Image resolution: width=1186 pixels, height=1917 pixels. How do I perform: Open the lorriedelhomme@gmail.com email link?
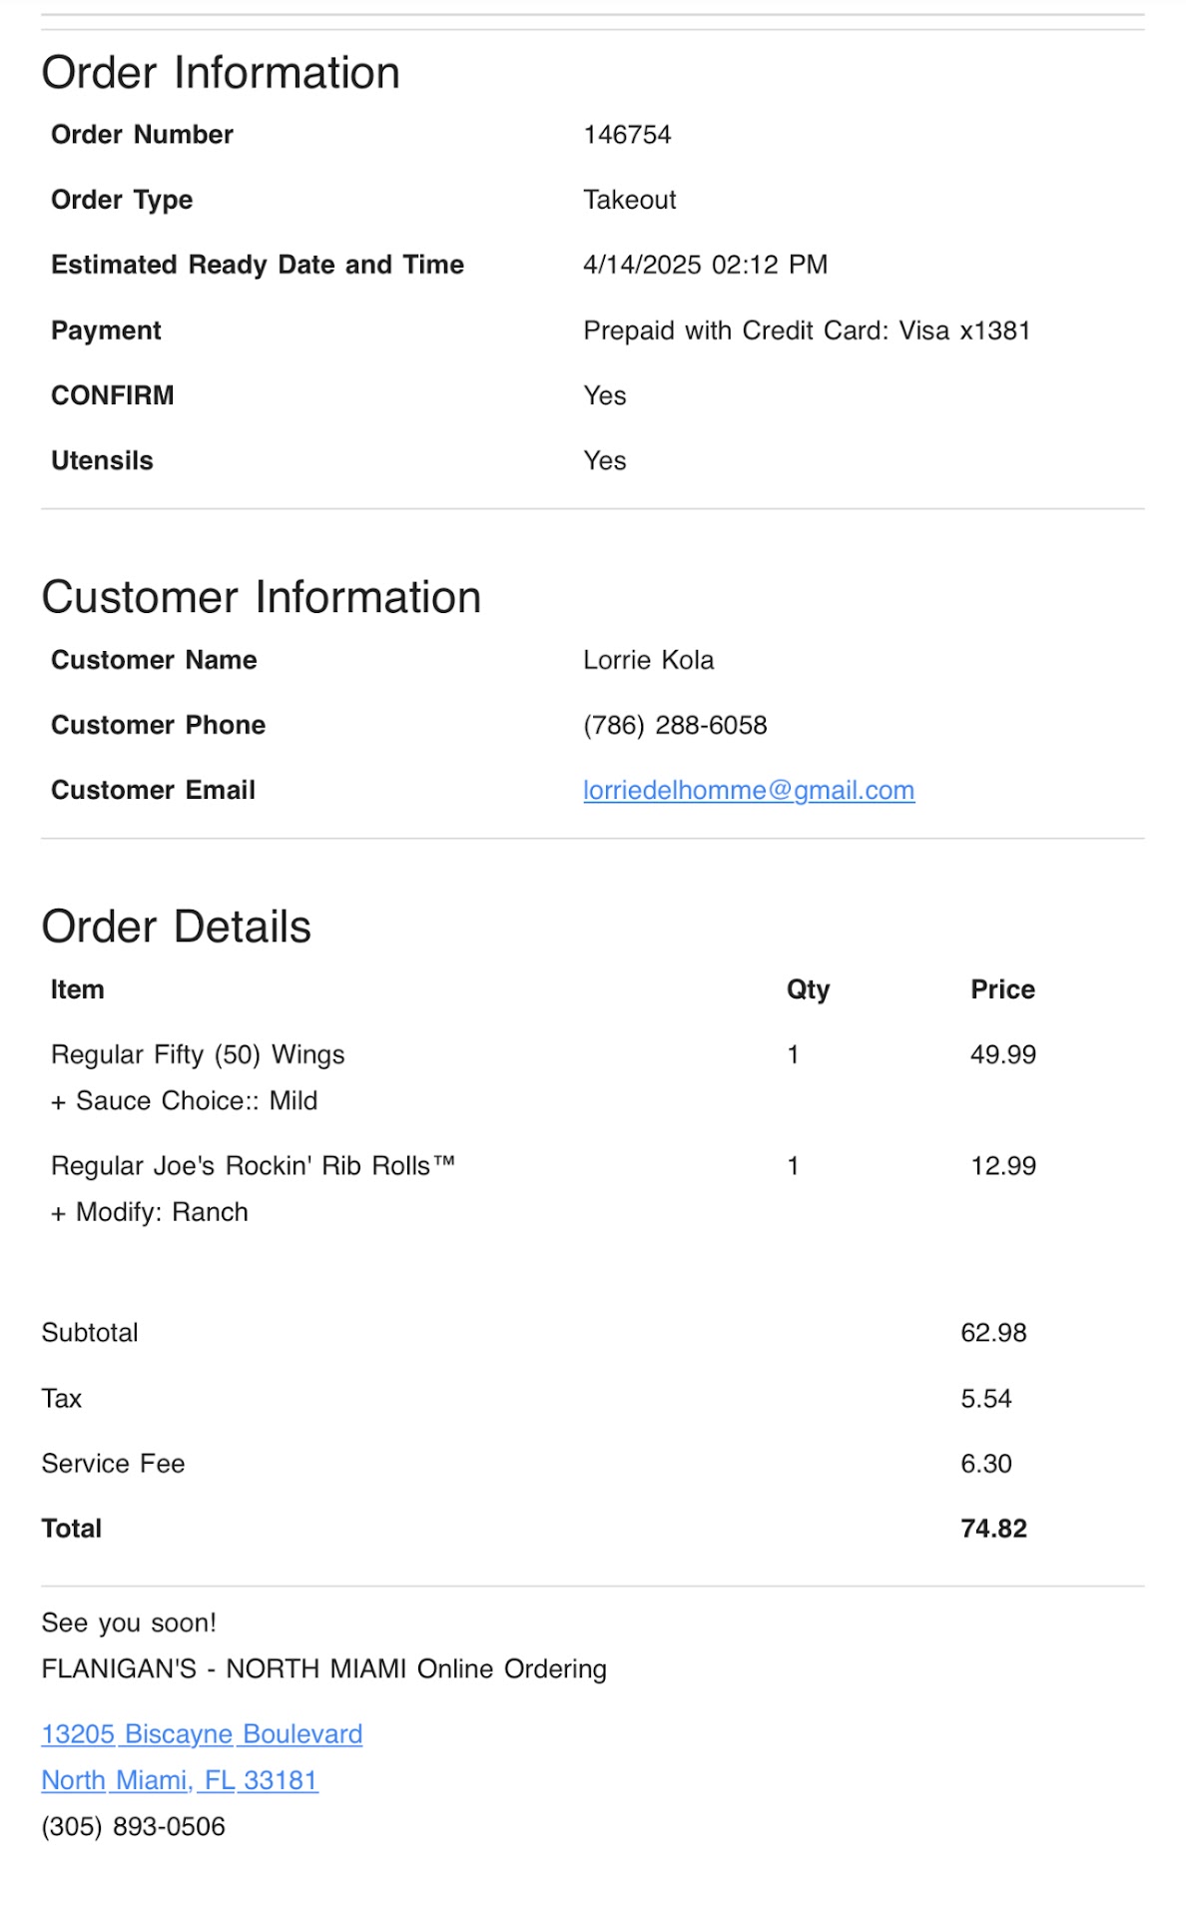coord(748,790)
